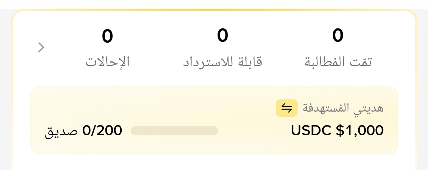This screenshot has height=170, width=428.
Task: Click the هديتي المُستهدفة heading
Action: click(343, 108)
